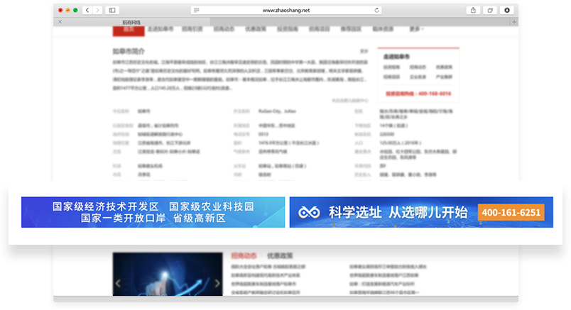Click the orange 400-161-6251 phone button
Viewport: 571px width, 310px height.
tap(511, 212)
